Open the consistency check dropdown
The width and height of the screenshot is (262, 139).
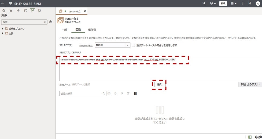click(213, 3)
